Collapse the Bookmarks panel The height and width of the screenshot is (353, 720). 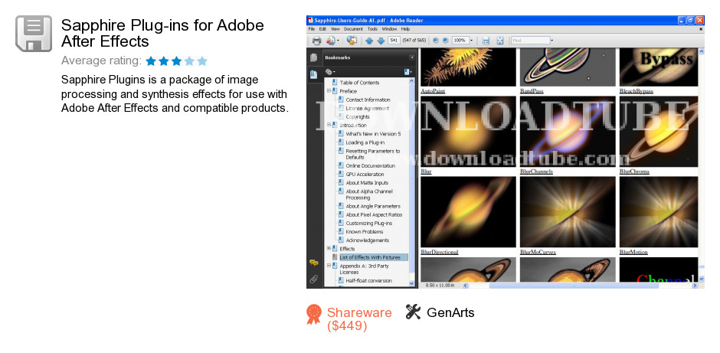coord(412,58)
